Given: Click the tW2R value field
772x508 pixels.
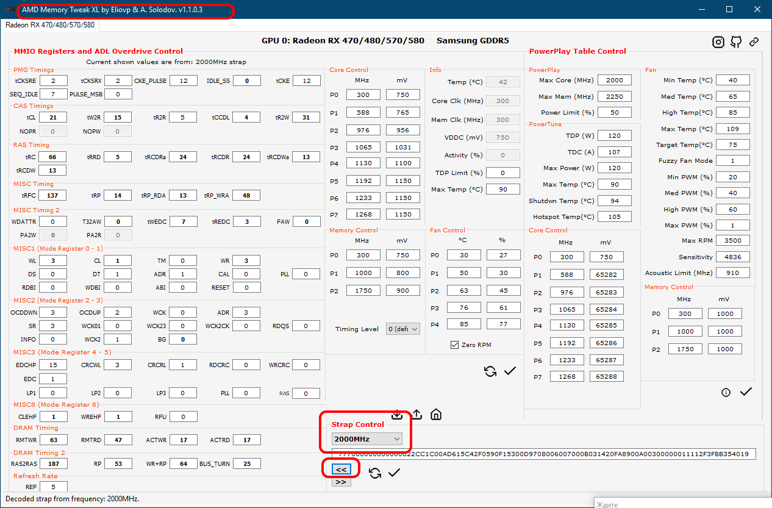Looking at the screenshot, I should 118,118.
